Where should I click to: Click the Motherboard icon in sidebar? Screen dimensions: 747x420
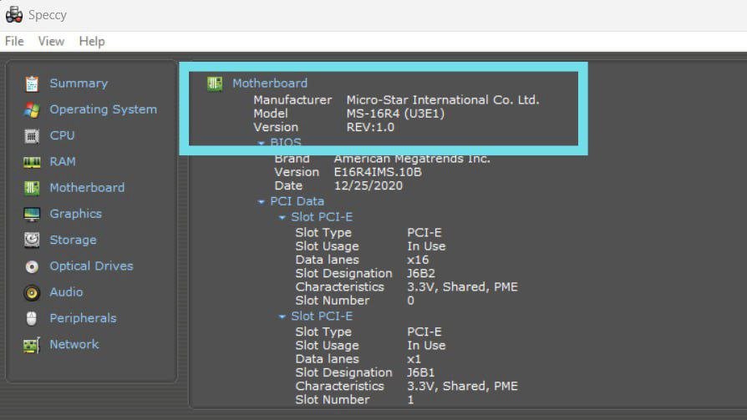(x=32, y=188)
